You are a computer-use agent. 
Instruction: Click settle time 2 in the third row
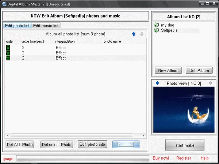[x=23, y=58]
